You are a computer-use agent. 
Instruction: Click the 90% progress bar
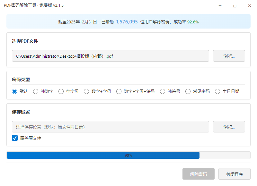point(128,155)
